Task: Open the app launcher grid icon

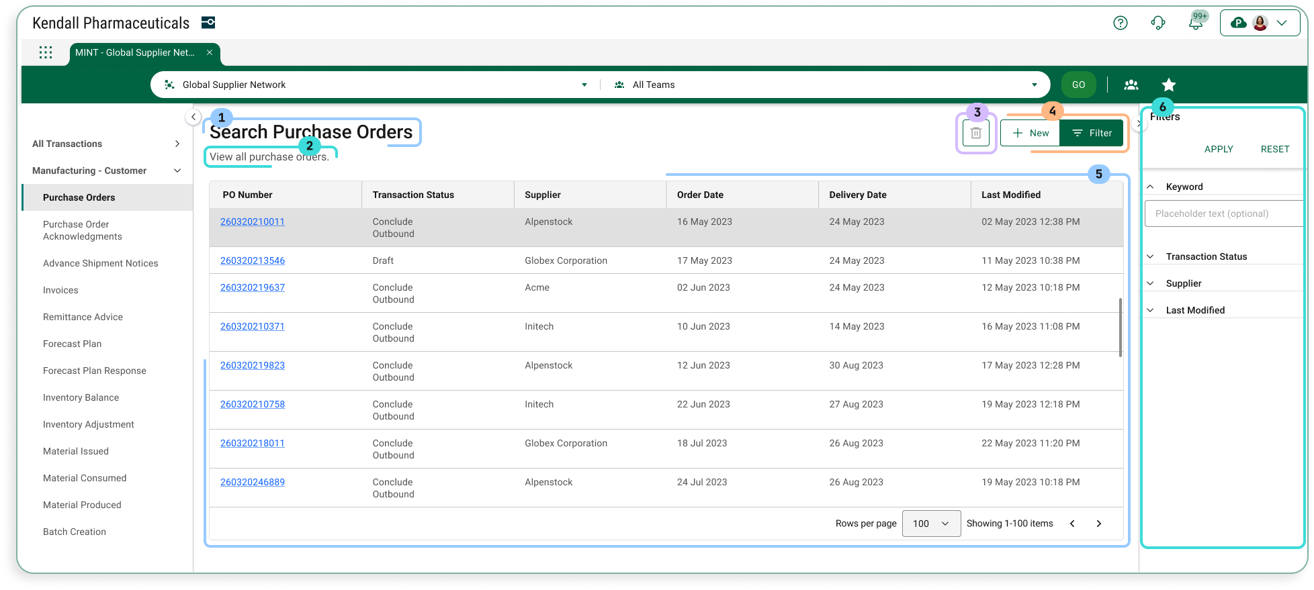Action: pos(46,52)
